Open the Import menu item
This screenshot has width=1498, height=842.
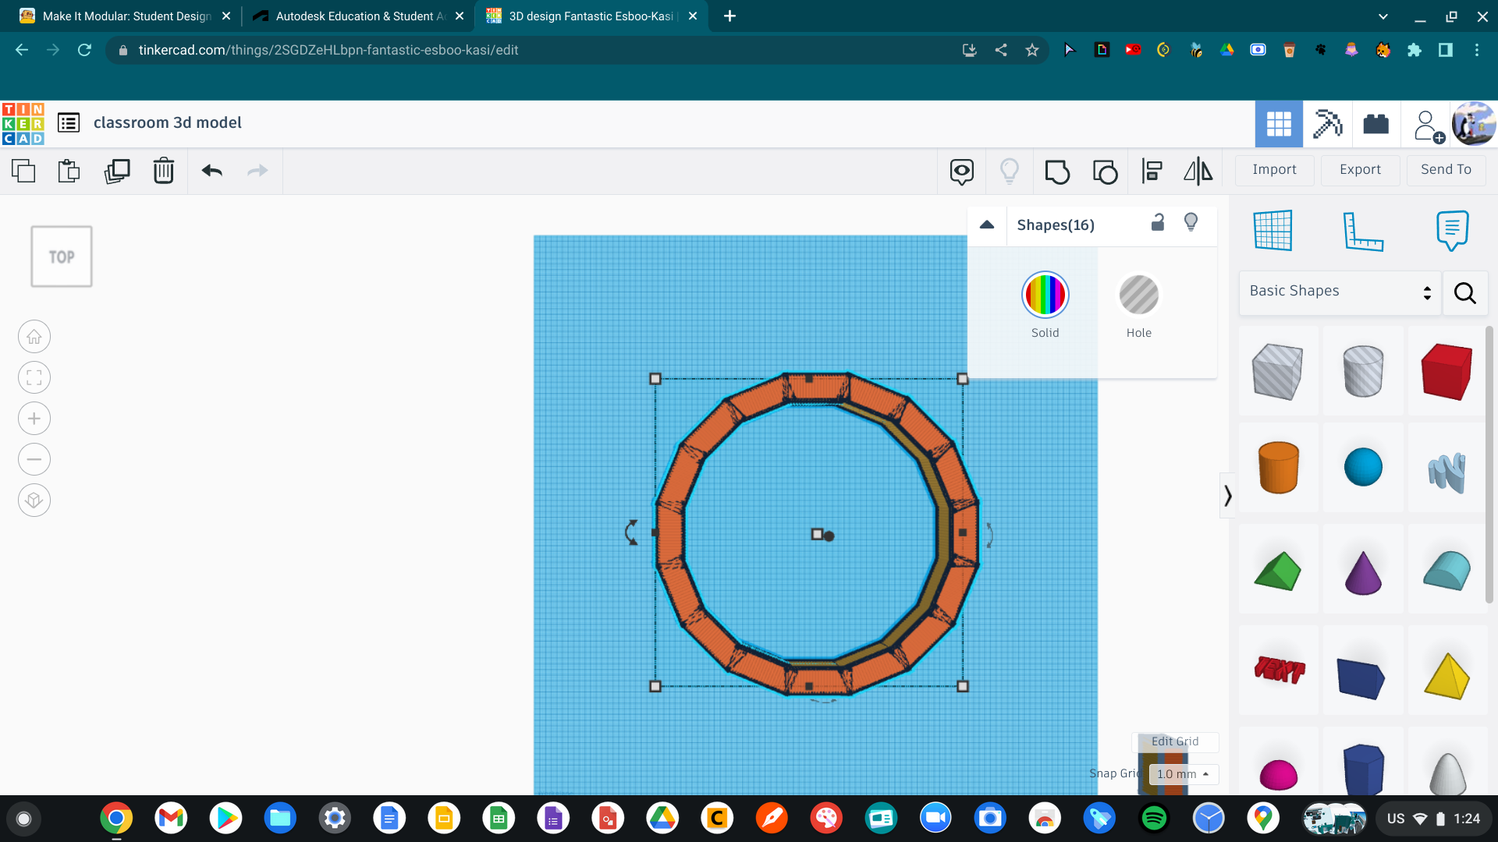tap(1276, 170)
